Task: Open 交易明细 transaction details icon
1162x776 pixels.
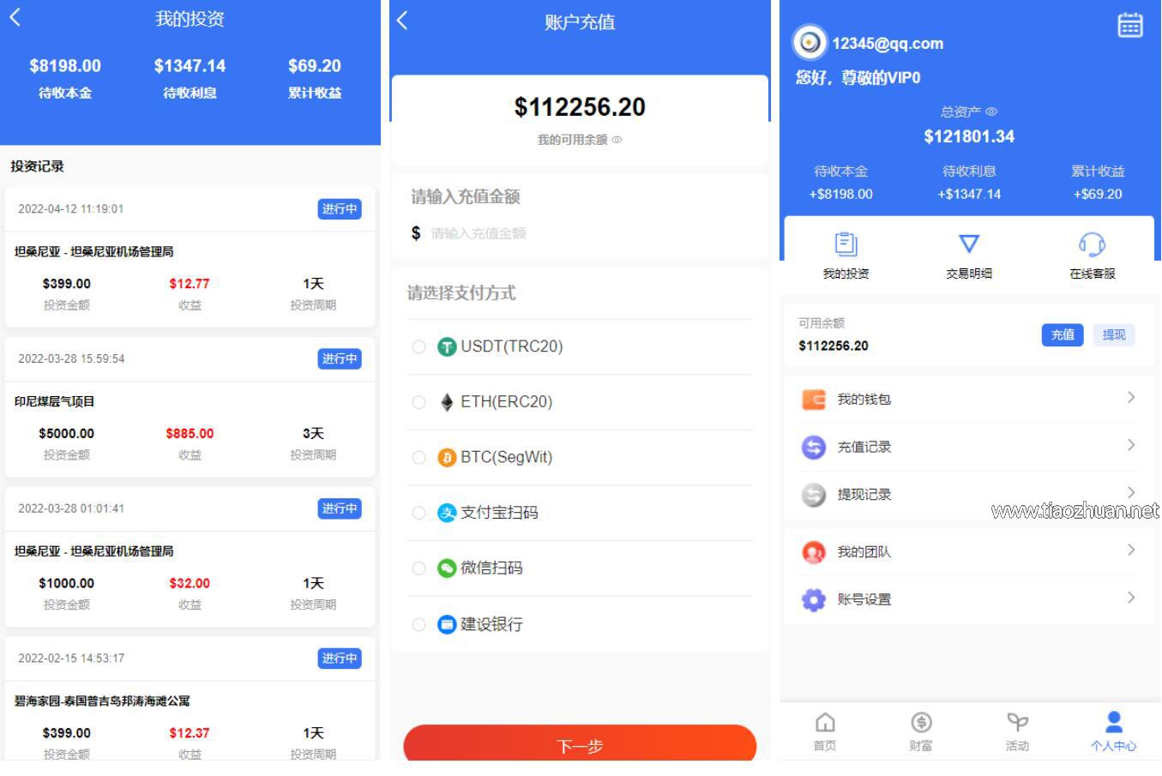Action: tap(969, 244)
